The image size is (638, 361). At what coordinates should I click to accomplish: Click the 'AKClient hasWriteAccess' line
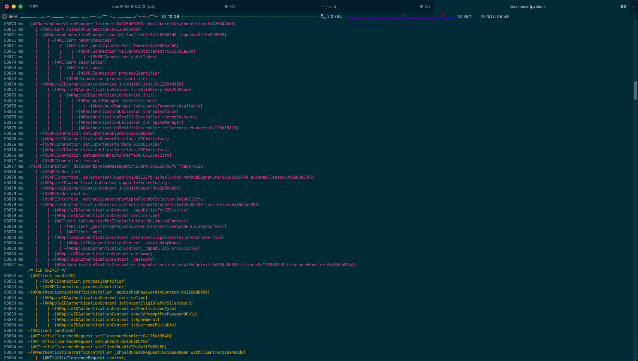[83, 40]
